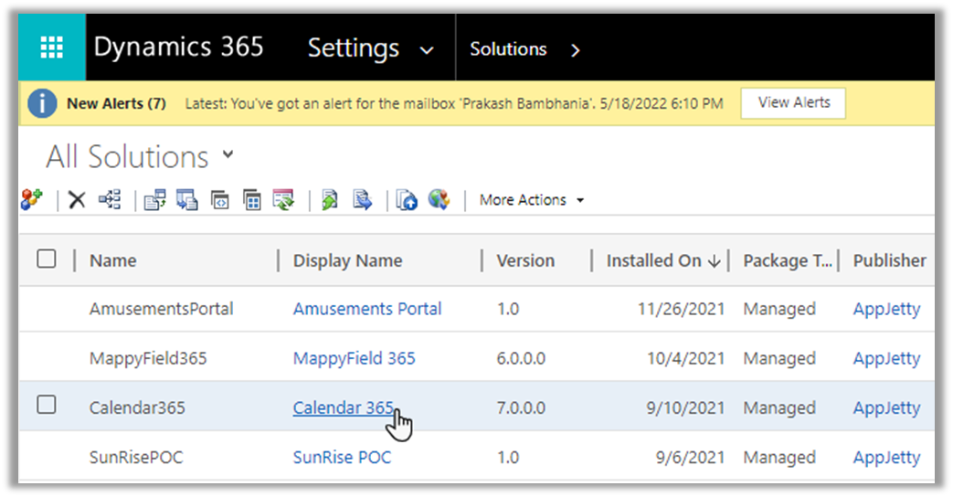953x497 pixels.
Task: Click the Show Dependencies icon
Action: pyautogui.click(x=110, y=200)
